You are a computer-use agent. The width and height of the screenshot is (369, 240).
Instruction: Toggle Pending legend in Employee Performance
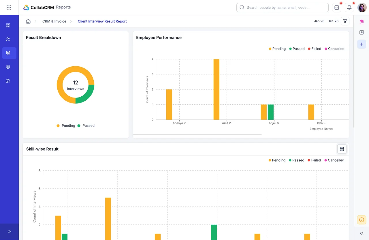[x=277, y=49]
